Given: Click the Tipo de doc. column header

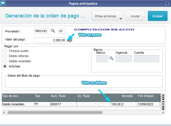Looking at the screenshot, I should [x=18, y=98].
